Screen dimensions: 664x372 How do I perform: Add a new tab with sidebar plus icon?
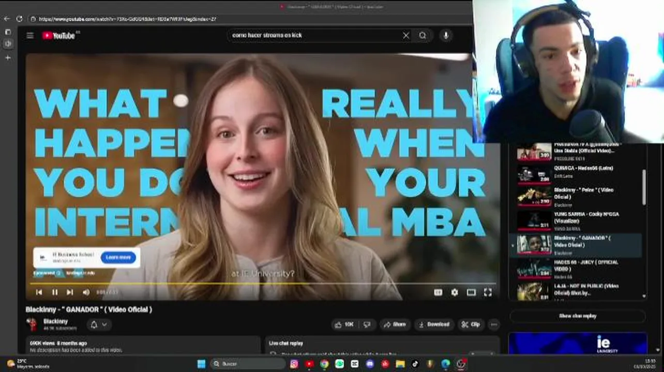7,58
